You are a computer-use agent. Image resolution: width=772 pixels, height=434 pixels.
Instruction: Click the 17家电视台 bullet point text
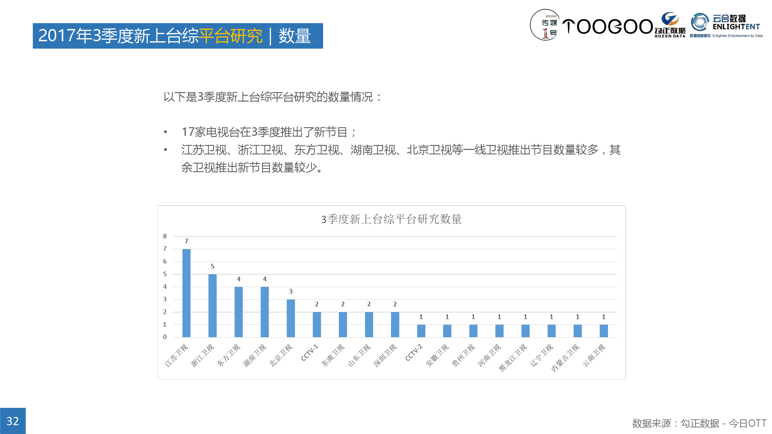(x=269, y=132)
